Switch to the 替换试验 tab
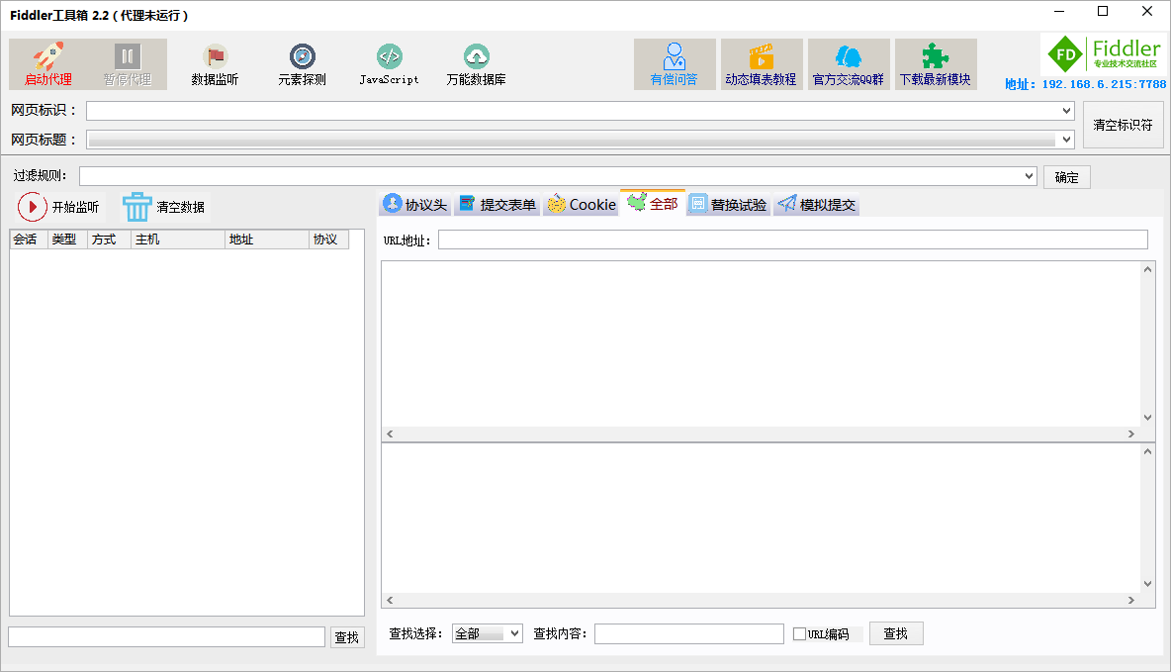The width and height of the screenshot is (1171, 672). coord(728,204)
